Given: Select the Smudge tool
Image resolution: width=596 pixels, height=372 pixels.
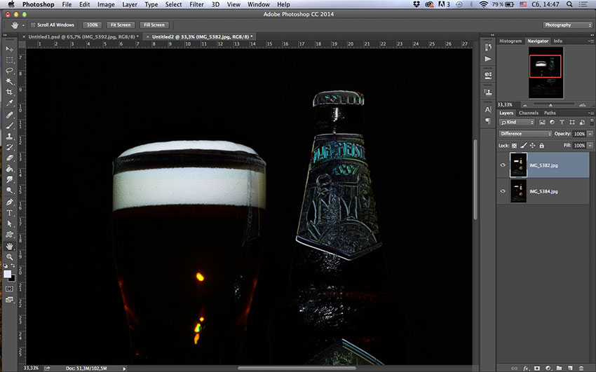Looking at the screenshot, I should (x=10, y=179).
